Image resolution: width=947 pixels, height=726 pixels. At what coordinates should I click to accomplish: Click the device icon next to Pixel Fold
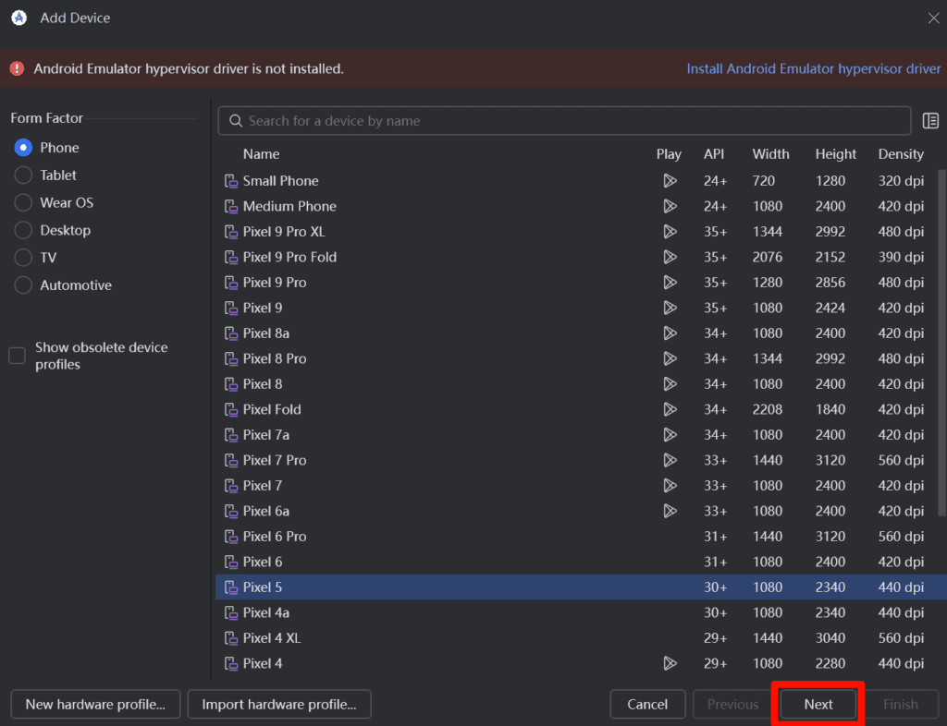tap(231, 409)
